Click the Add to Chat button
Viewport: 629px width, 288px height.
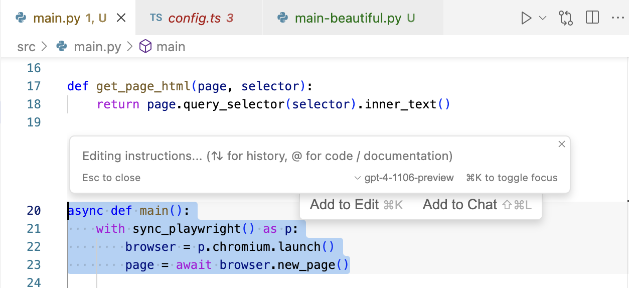pyautogui.click(x=477, y=205)
